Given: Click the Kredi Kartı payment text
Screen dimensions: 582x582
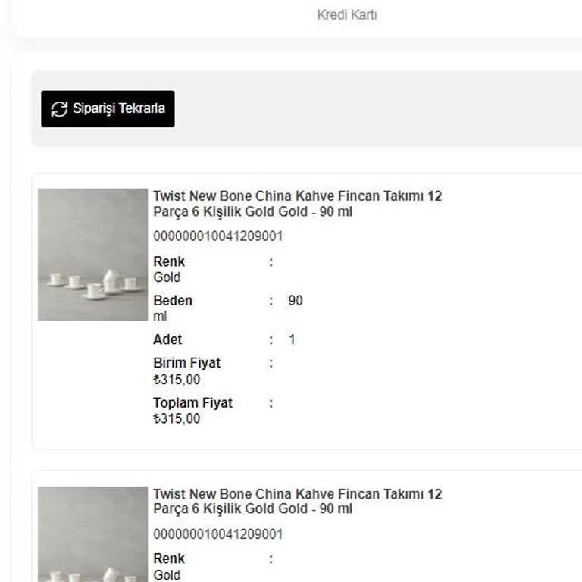Looking at the screenshot, I should tap(347, 15).
